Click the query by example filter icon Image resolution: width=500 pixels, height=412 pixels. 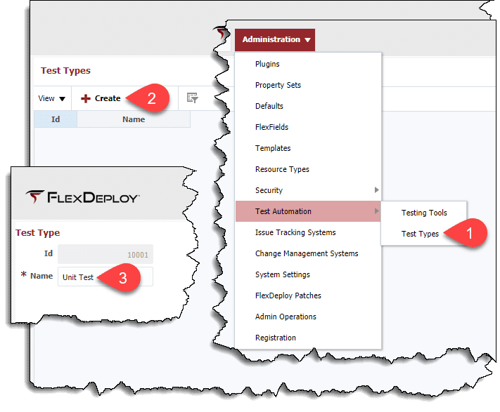192,98
